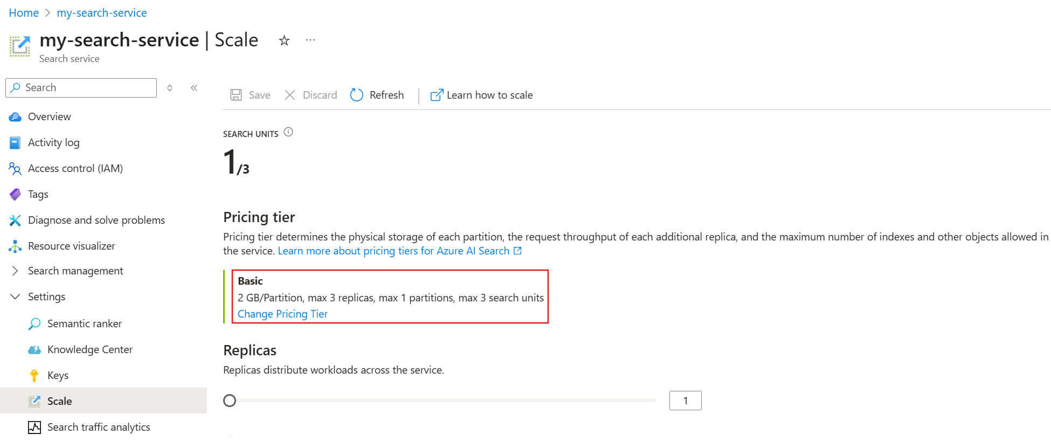1051x441 pixels.
Task: Click the Tags icon in sidebar
Action: click(15, 194)
